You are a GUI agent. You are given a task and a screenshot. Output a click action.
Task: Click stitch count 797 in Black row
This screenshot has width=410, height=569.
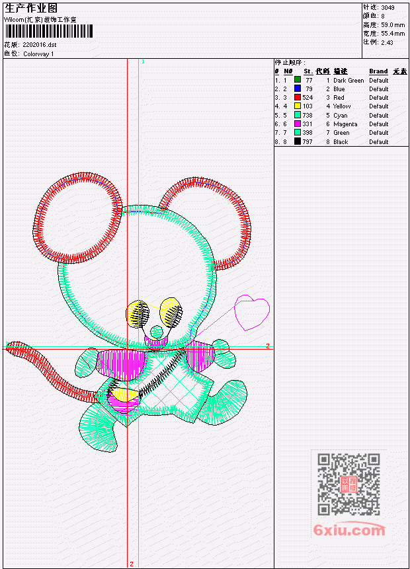307,142
